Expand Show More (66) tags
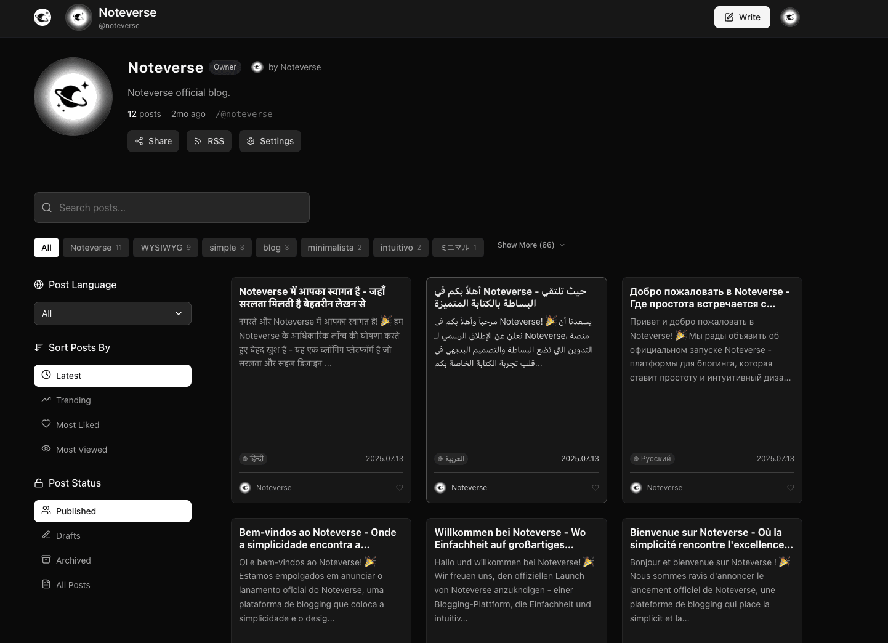Viewport: 888px width, 643px height. (531, 245)
